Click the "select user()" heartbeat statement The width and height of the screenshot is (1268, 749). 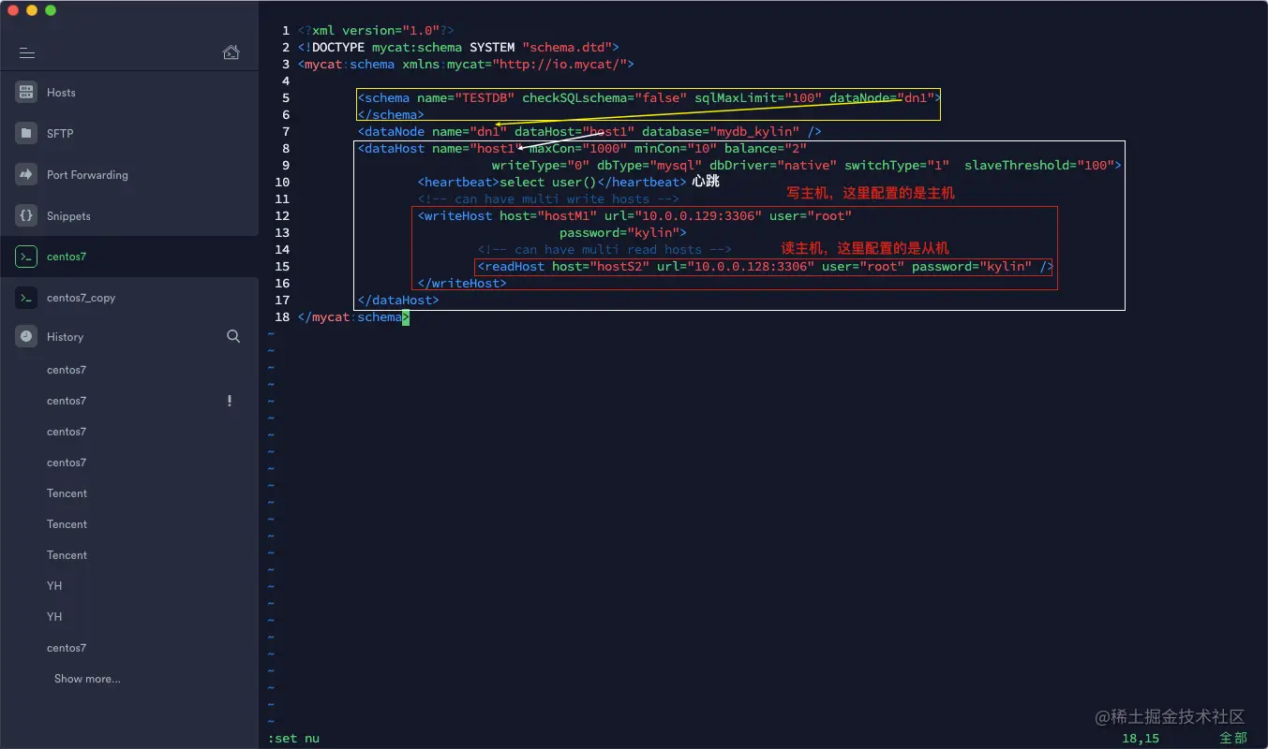pos(548,183)
